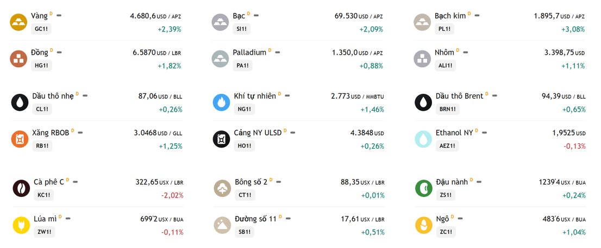The image size is (601, 248).
Task: Open the Dầu thô Brent name link
Action: (460, 96)
